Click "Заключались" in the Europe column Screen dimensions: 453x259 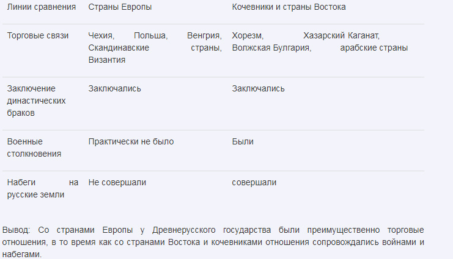pyautogui.click(x=114, y=89)
